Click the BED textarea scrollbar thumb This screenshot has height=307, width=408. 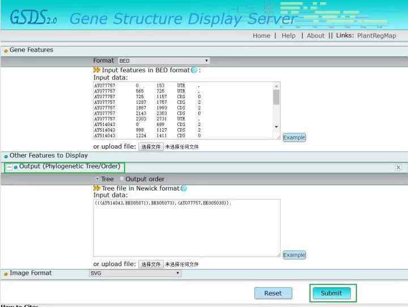pyautogui.click(x=277, y=97)
